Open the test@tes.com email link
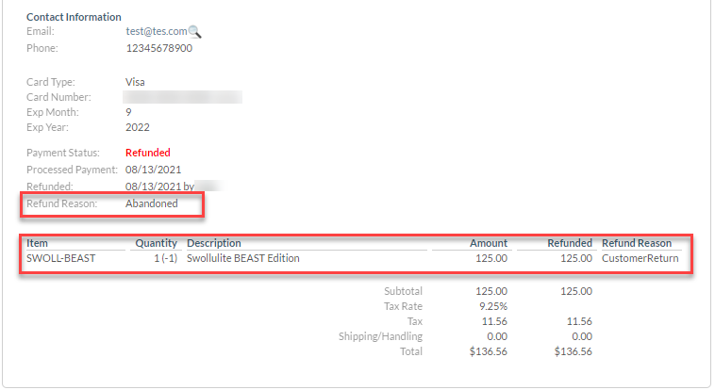The image size is (715, 390). tap(157, 31)
